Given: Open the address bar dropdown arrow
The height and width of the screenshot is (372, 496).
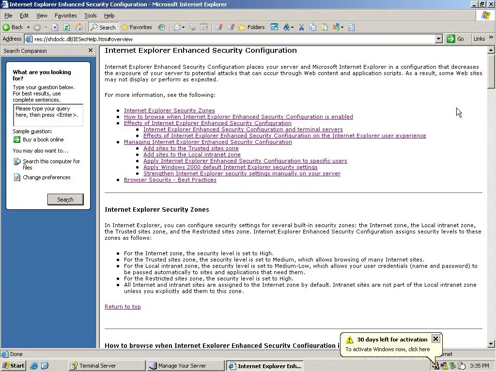Looking at the screenshot, I should coord(438,39).
